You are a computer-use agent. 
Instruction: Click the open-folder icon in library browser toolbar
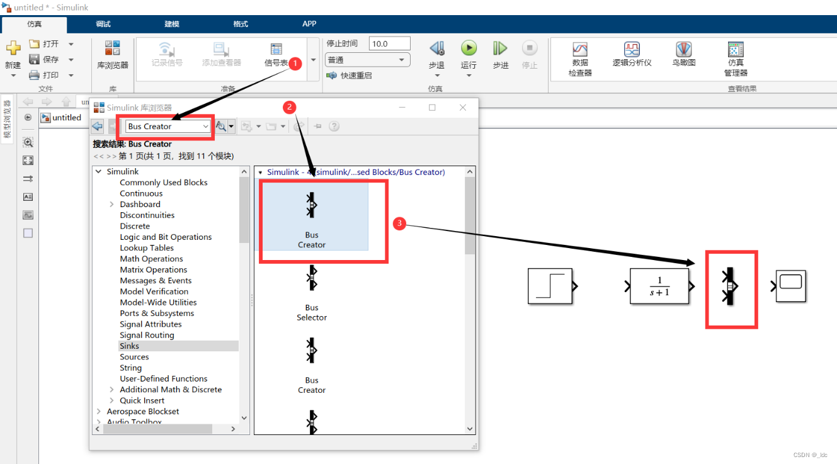pyautogui.click(x=271, y=127)
